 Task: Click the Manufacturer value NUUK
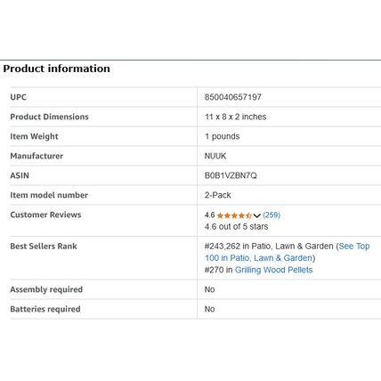coord(215,156)
